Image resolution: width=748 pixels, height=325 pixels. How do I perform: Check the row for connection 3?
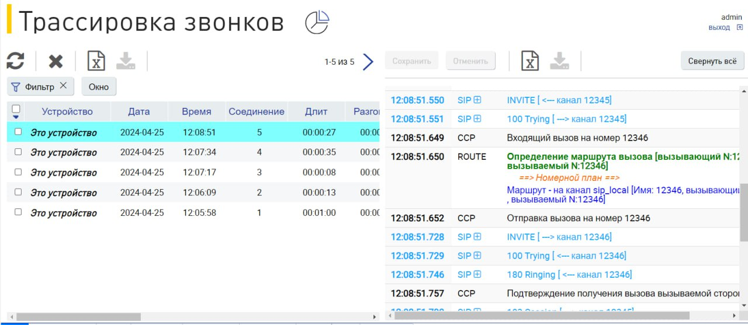pos(18,172)
